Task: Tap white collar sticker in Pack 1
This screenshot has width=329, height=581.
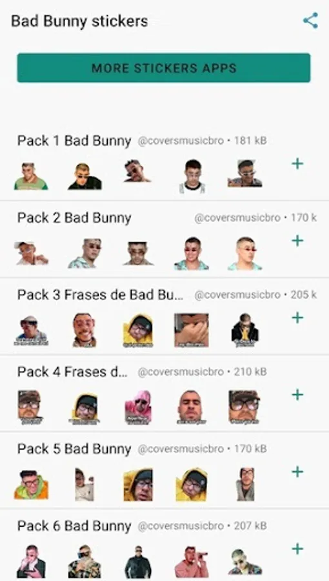Action: pos(192,177)
